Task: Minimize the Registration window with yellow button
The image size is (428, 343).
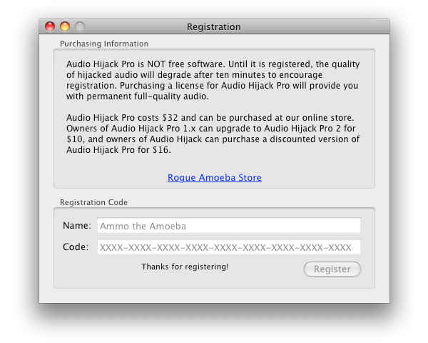Action: tap(65, 26)
